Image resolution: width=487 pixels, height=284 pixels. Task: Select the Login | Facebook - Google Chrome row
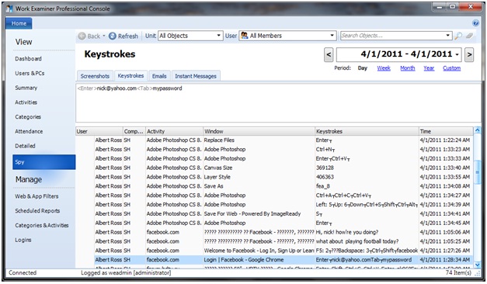click(x=284, y=260)
